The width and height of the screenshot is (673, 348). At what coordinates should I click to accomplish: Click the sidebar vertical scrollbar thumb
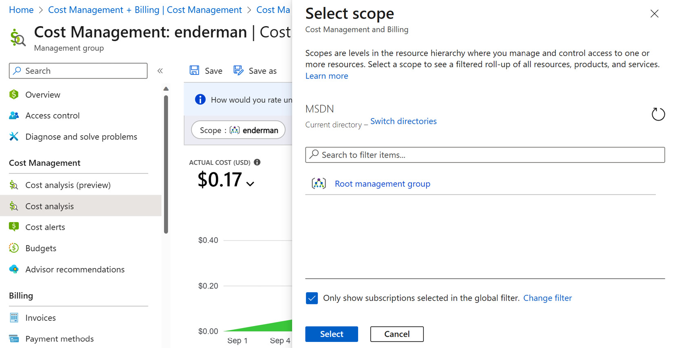coord(166,164)
